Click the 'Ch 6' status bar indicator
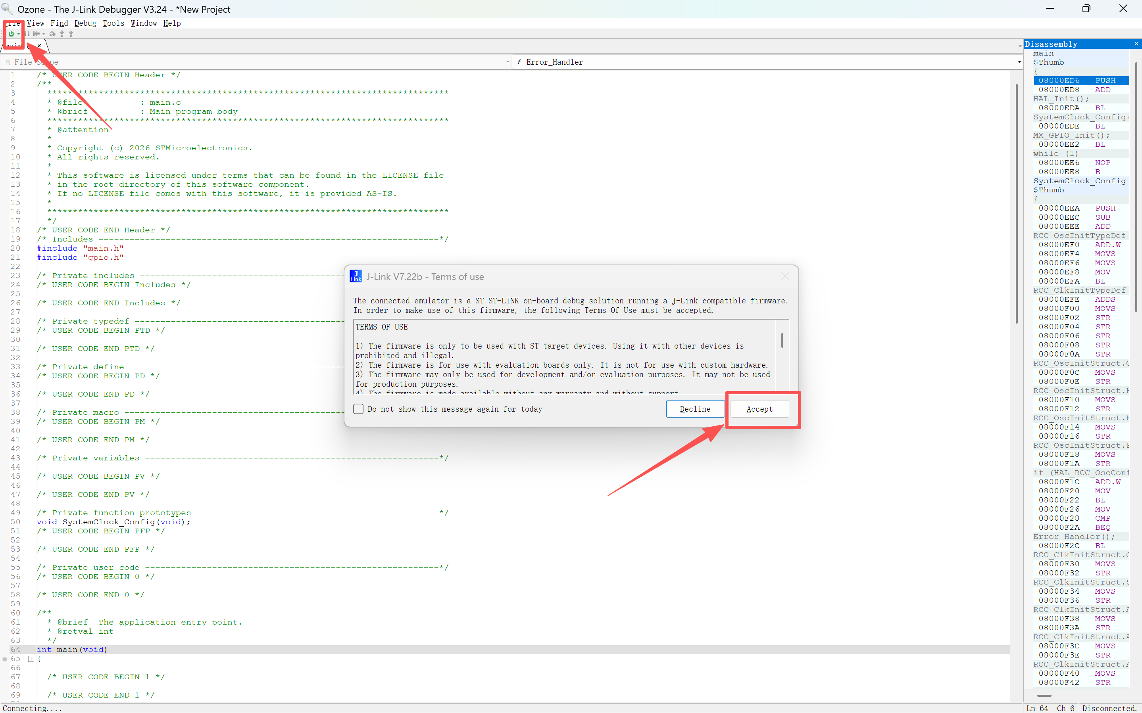Image resolution: width=1142 pixels, height=713 pixels. (x=1065, y=708)
